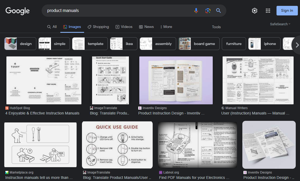The height and width of the screenshot is (181, 300).
Task: Open the News tab
Action: click(146, 27)
